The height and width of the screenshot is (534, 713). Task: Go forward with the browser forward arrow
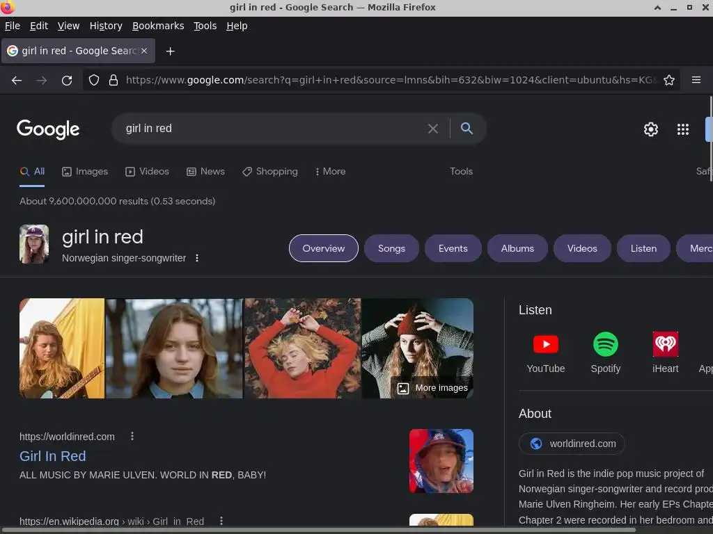pyautogui.click(x=41, y=81)
